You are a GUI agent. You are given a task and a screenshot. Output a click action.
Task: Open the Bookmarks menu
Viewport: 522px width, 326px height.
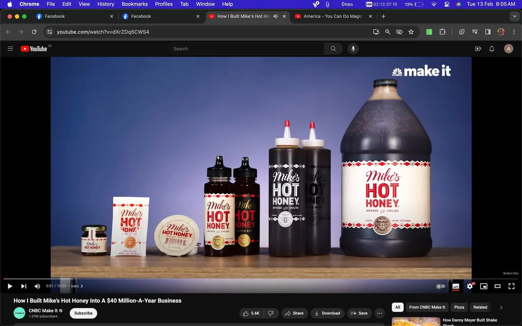click(x=135, y=4)
